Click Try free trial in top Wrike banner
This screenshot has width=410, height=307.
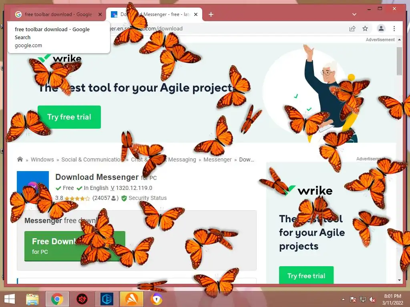point(69,117)
